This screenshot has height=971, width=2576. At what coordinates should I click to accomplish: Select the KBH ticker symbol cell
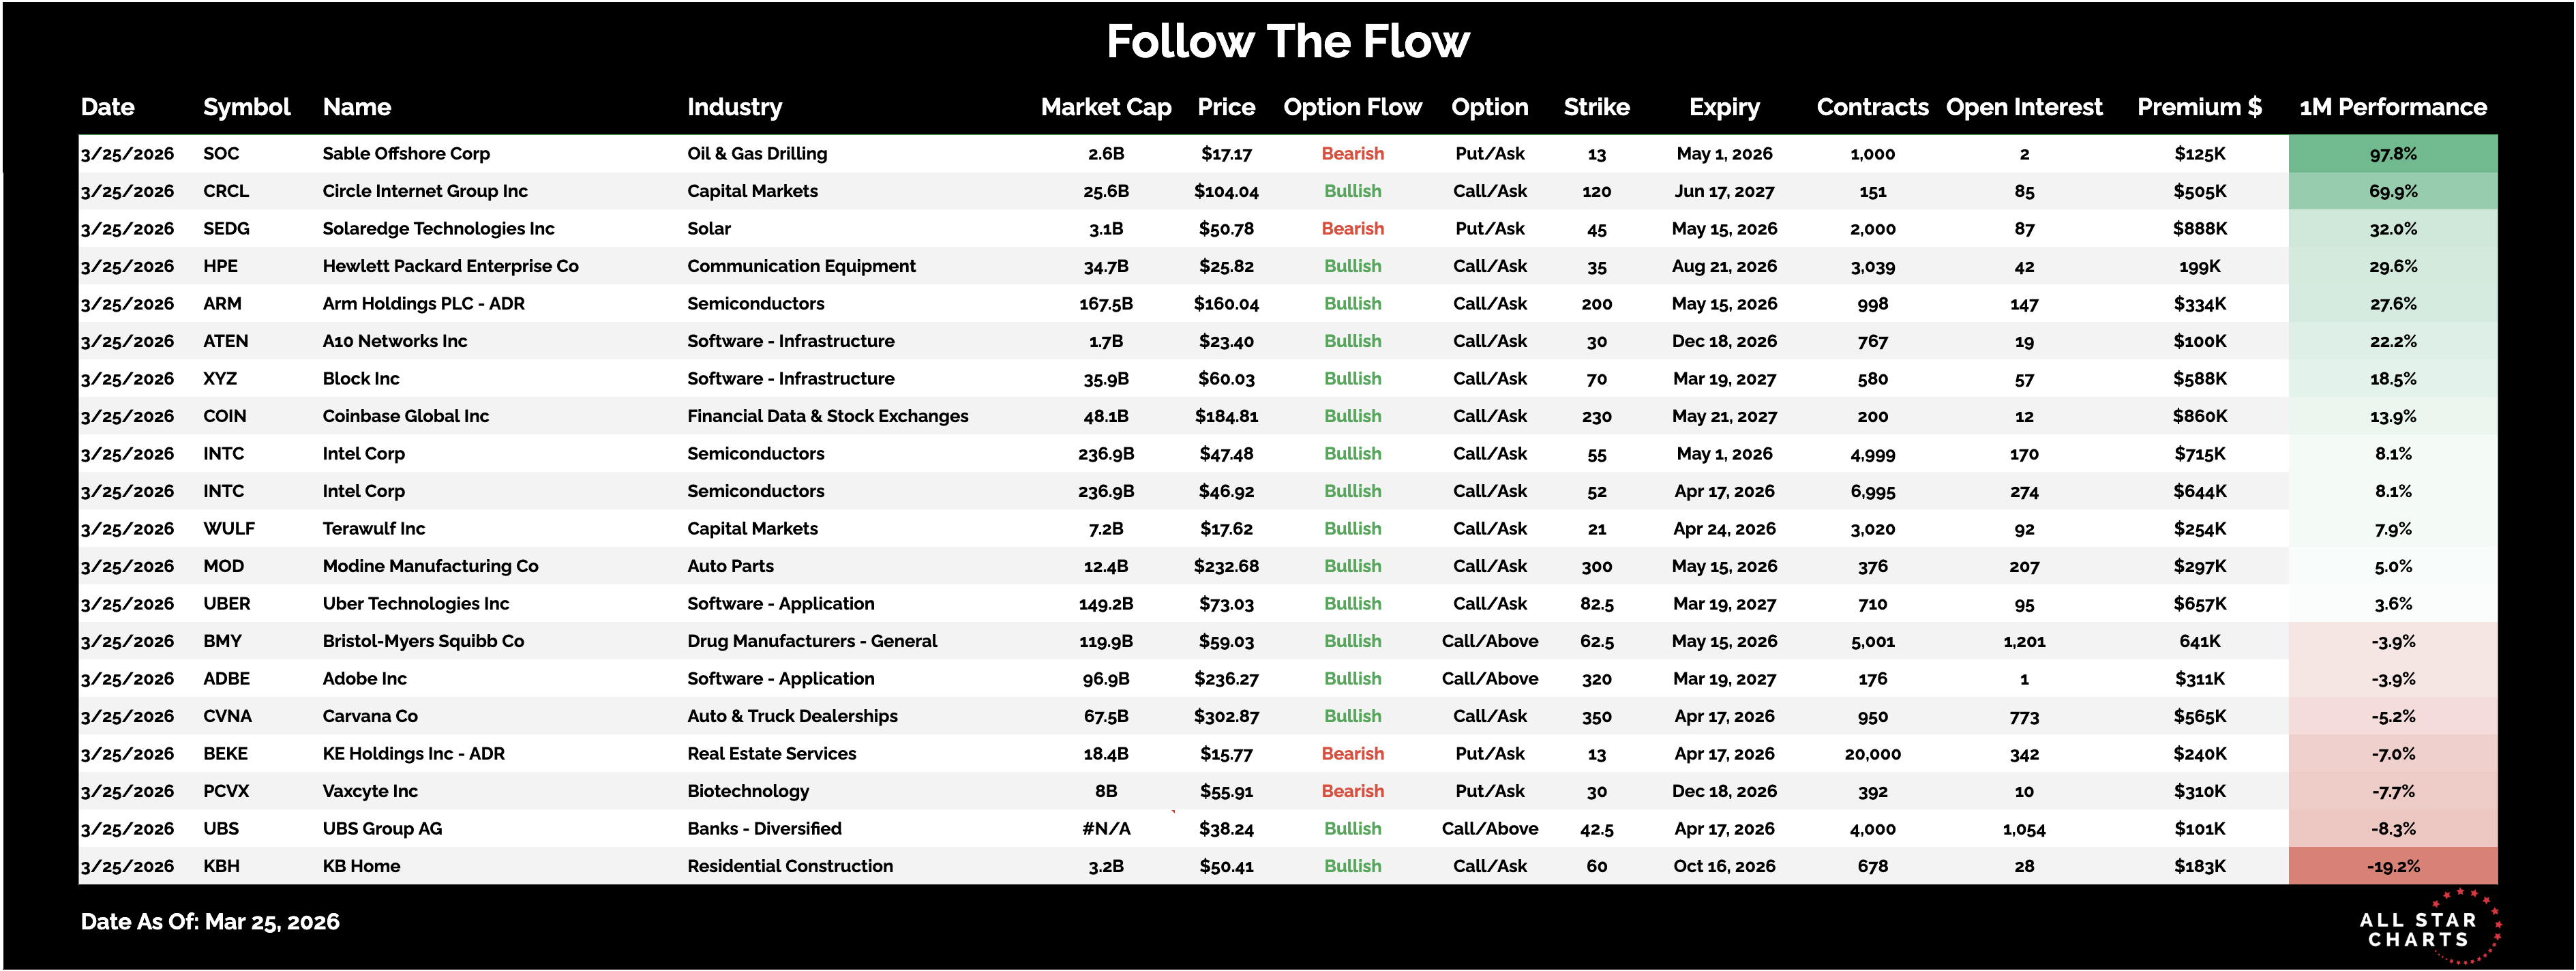pos(221,866)
